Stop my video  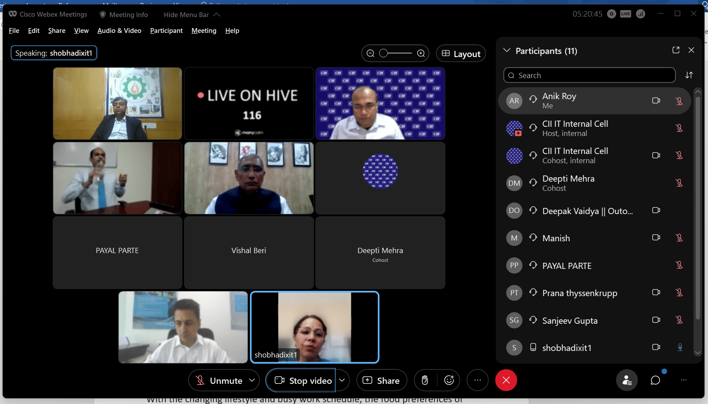pyautogui.click(x=303, y=380)
